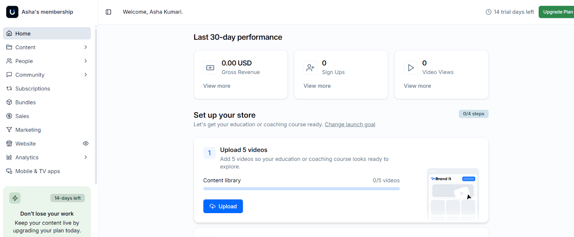Screen dimensions: 574x237
Task: Click the blue Upload button
Action: [223, 206]
